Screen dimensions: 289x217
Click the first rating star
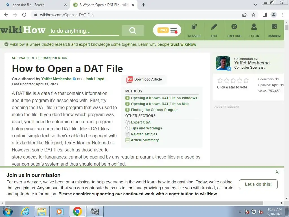click(220, 81)
